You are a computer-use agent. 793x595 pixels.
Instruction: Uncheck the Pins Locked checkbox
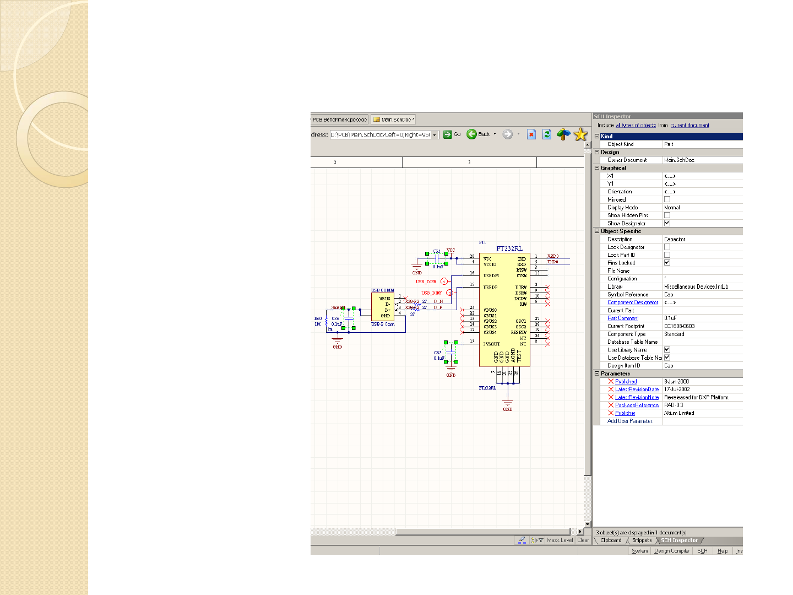667,263
